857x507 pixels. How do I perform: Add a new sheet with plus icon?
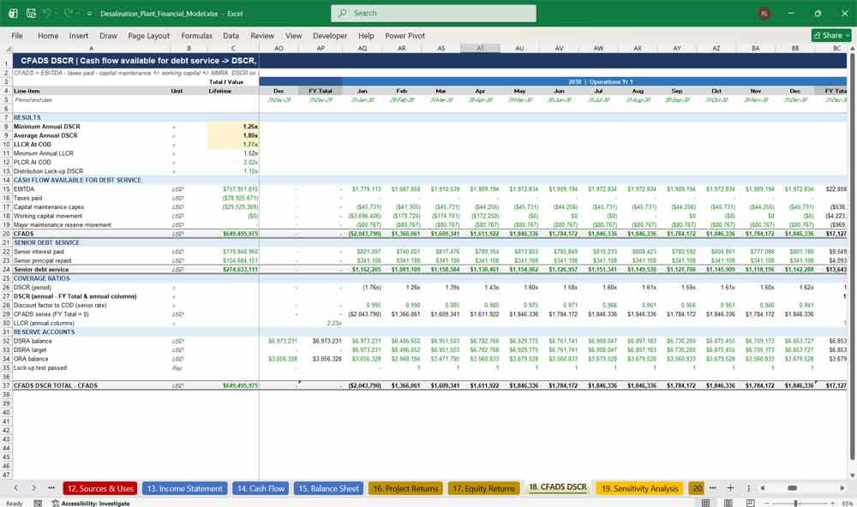730,488
